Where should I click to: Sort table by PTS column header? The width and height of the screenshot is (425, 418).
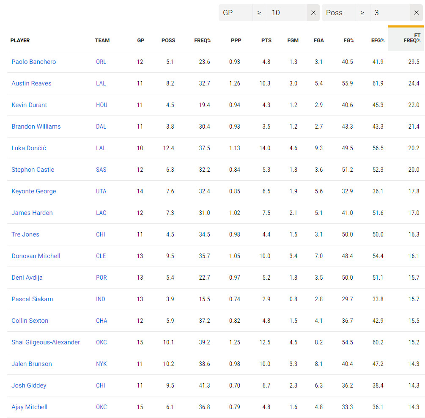point(266,41)
